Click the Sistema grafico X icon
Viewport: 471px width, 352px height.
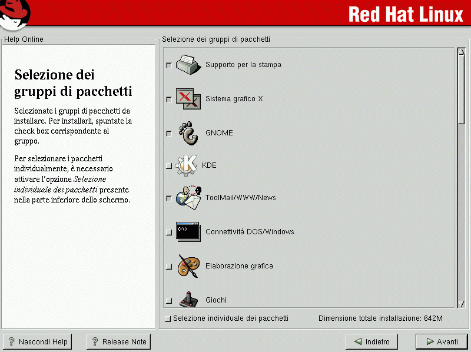188,99
